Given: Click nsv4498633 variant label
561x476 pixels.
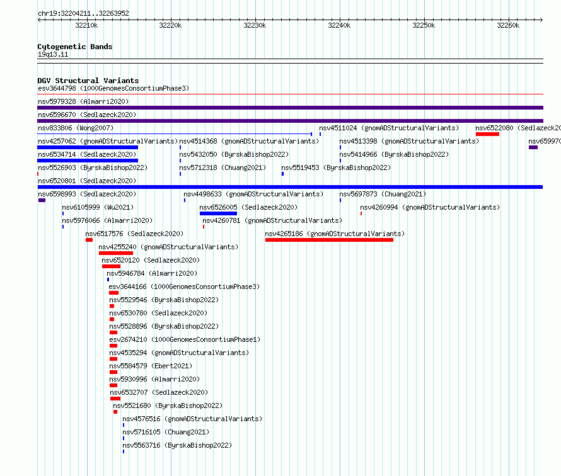Looking at the screenshot, I should click(x=253, y=194).
